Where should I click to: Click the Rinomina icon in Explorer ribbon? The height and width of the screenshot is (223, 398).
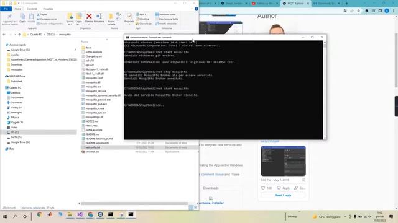coord(99,17)
